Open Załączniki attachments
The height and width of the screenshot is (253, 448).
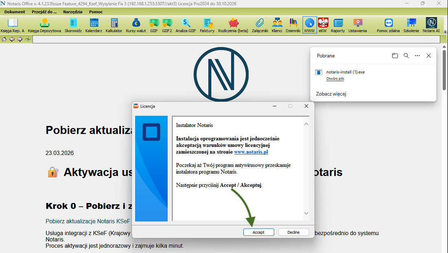click(260, 25)
